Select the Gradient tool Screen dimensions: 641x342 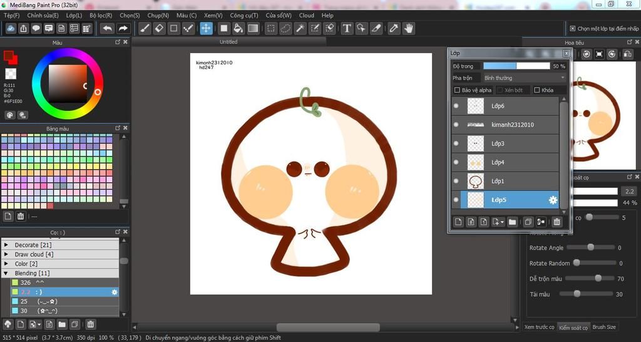pyautogui.click(x=253, y=28)
